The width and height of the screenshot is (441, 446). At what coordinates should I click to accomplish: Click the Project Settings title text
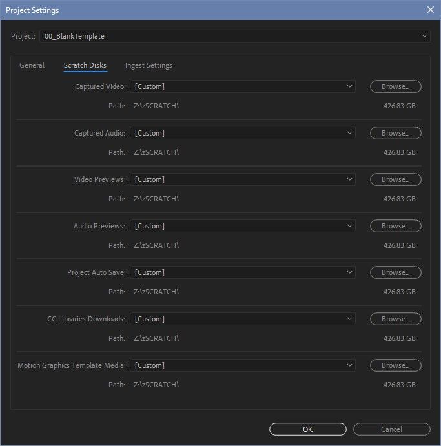point(32,10)
